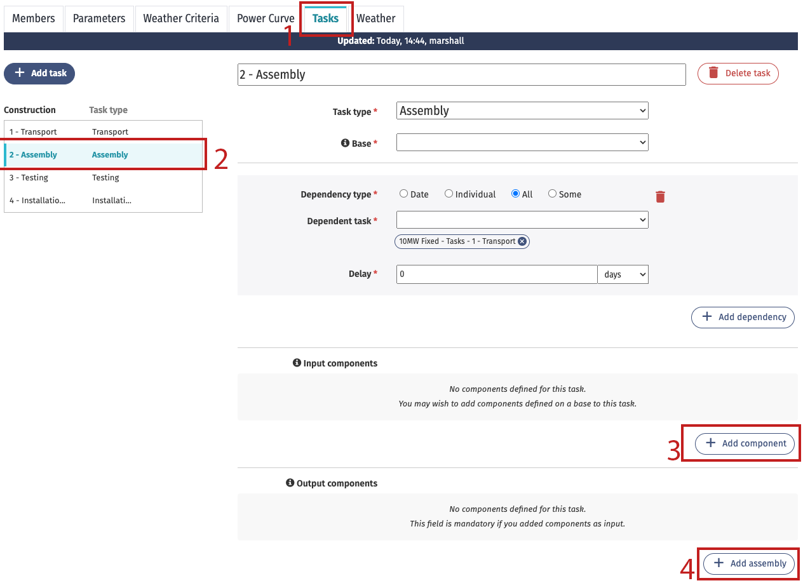
Task: Click the 'Task type' column header
Action: point(108,110)
